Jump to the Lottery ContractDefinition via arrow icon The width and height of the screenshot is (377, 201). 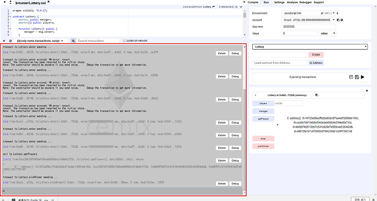click(x=213, y=7)
